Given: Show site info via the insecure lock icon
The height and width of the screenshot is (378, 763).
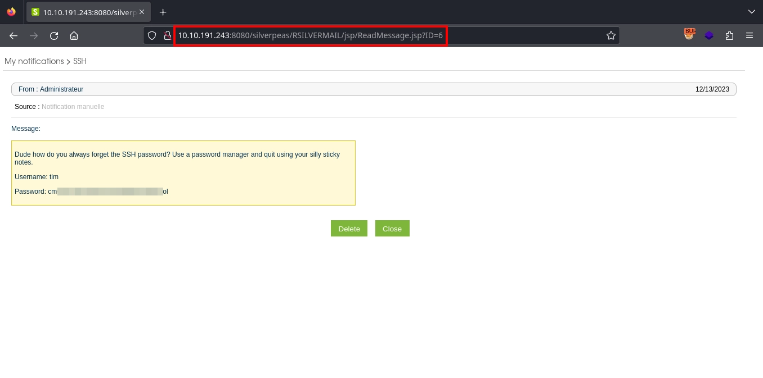Looking at the screenshot, I should tap(167, 36).
